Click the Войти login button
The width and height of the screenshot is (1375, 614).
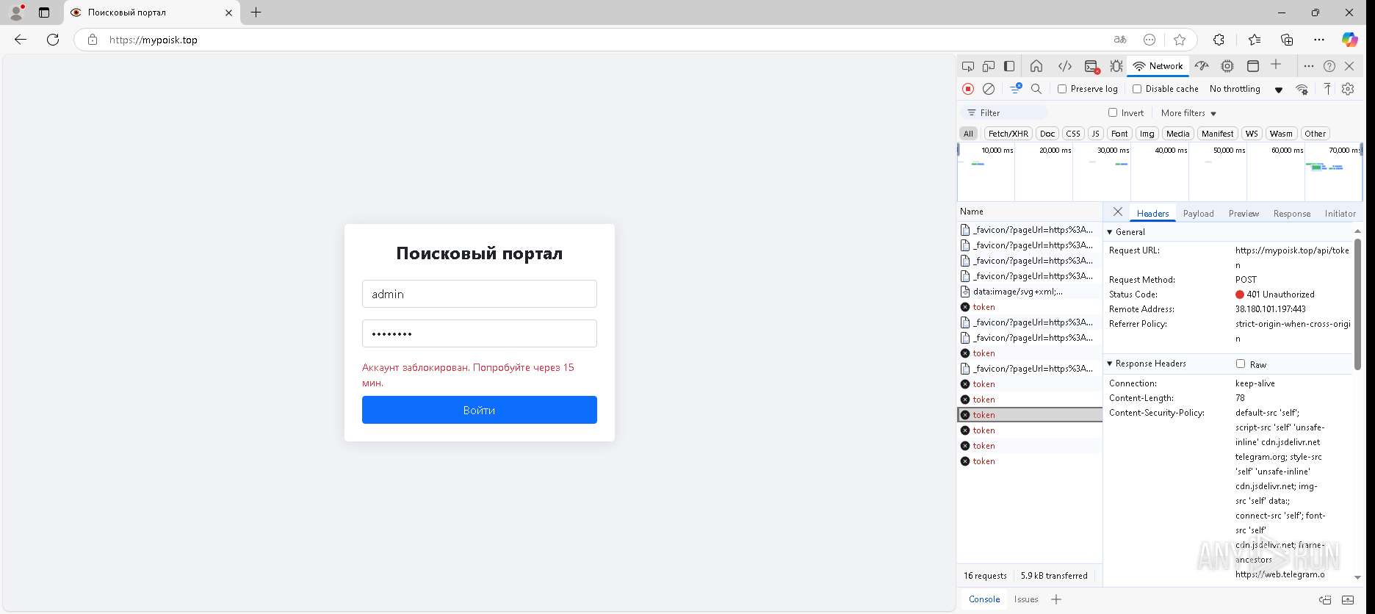pos(479,410)
